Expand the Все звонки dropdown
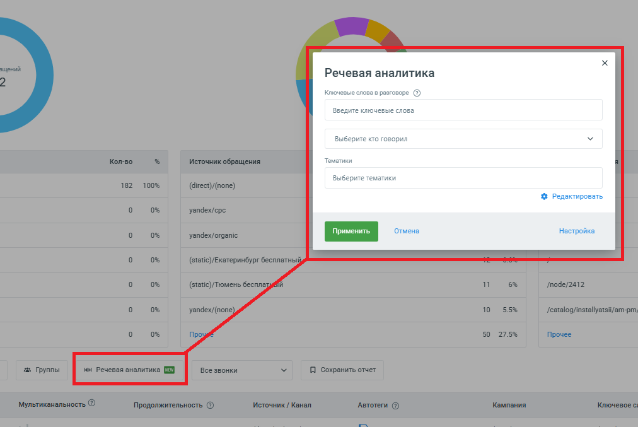 tap(242, 370)
